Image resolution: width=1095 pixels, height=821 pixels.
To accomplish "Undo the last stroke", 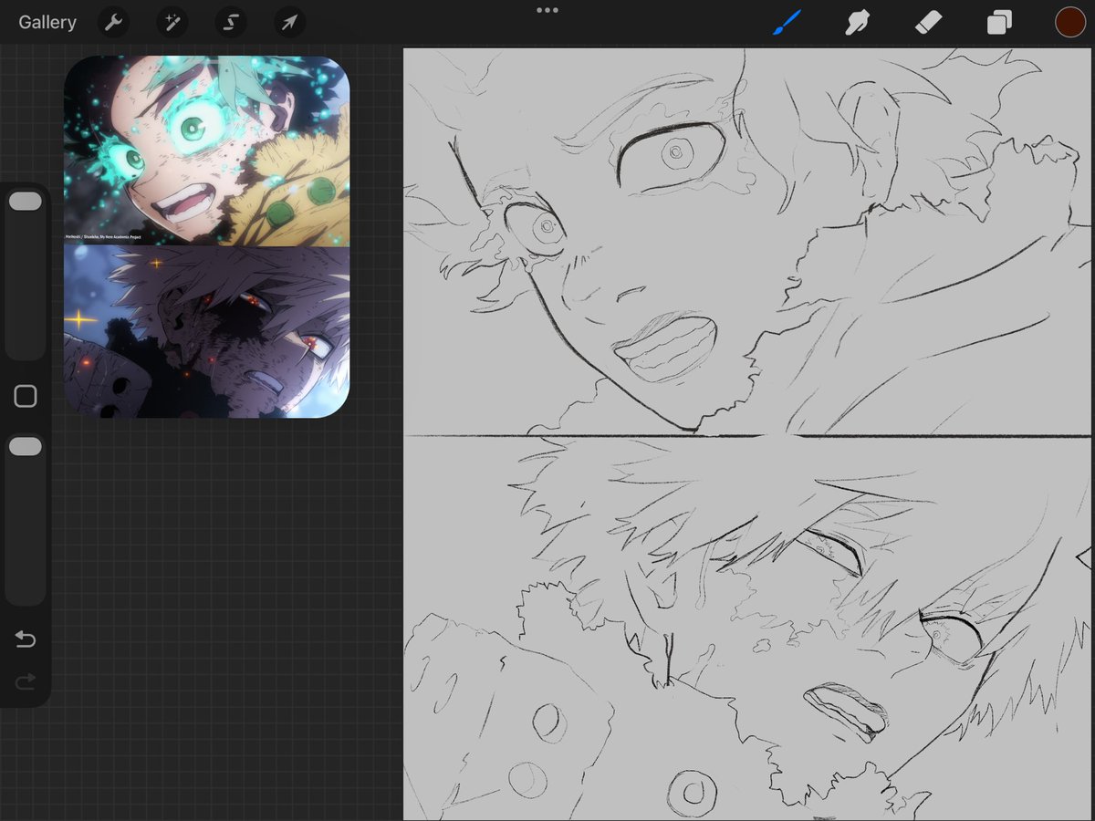I will [26, 639].
